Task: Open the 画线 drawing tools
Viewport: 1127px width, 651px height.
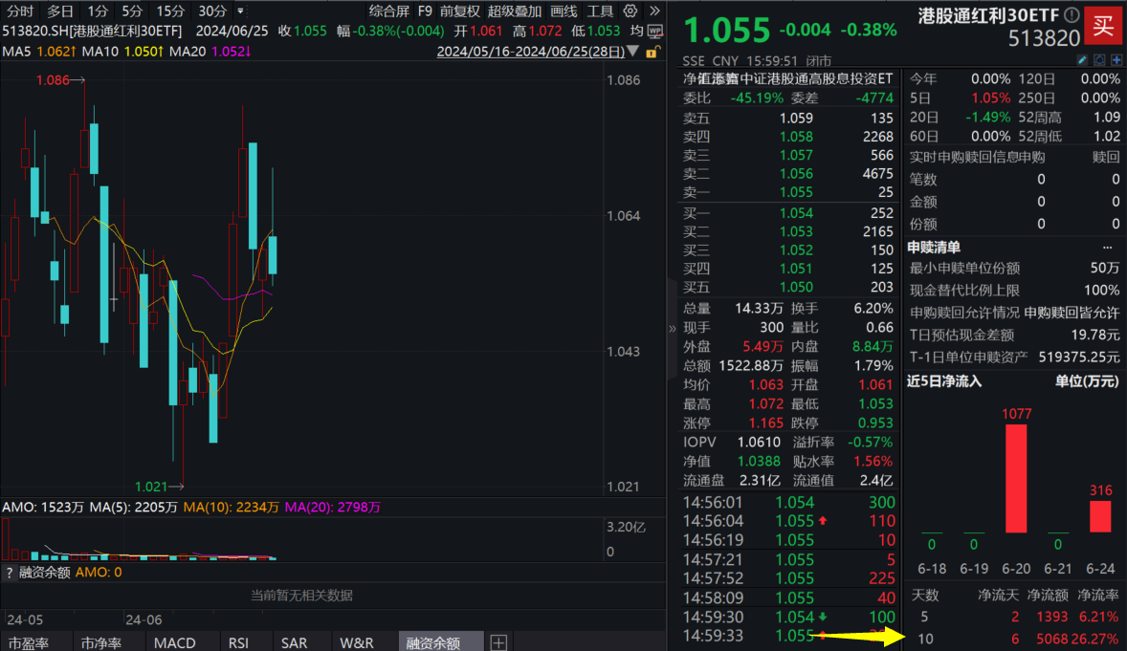Action: 563,11
